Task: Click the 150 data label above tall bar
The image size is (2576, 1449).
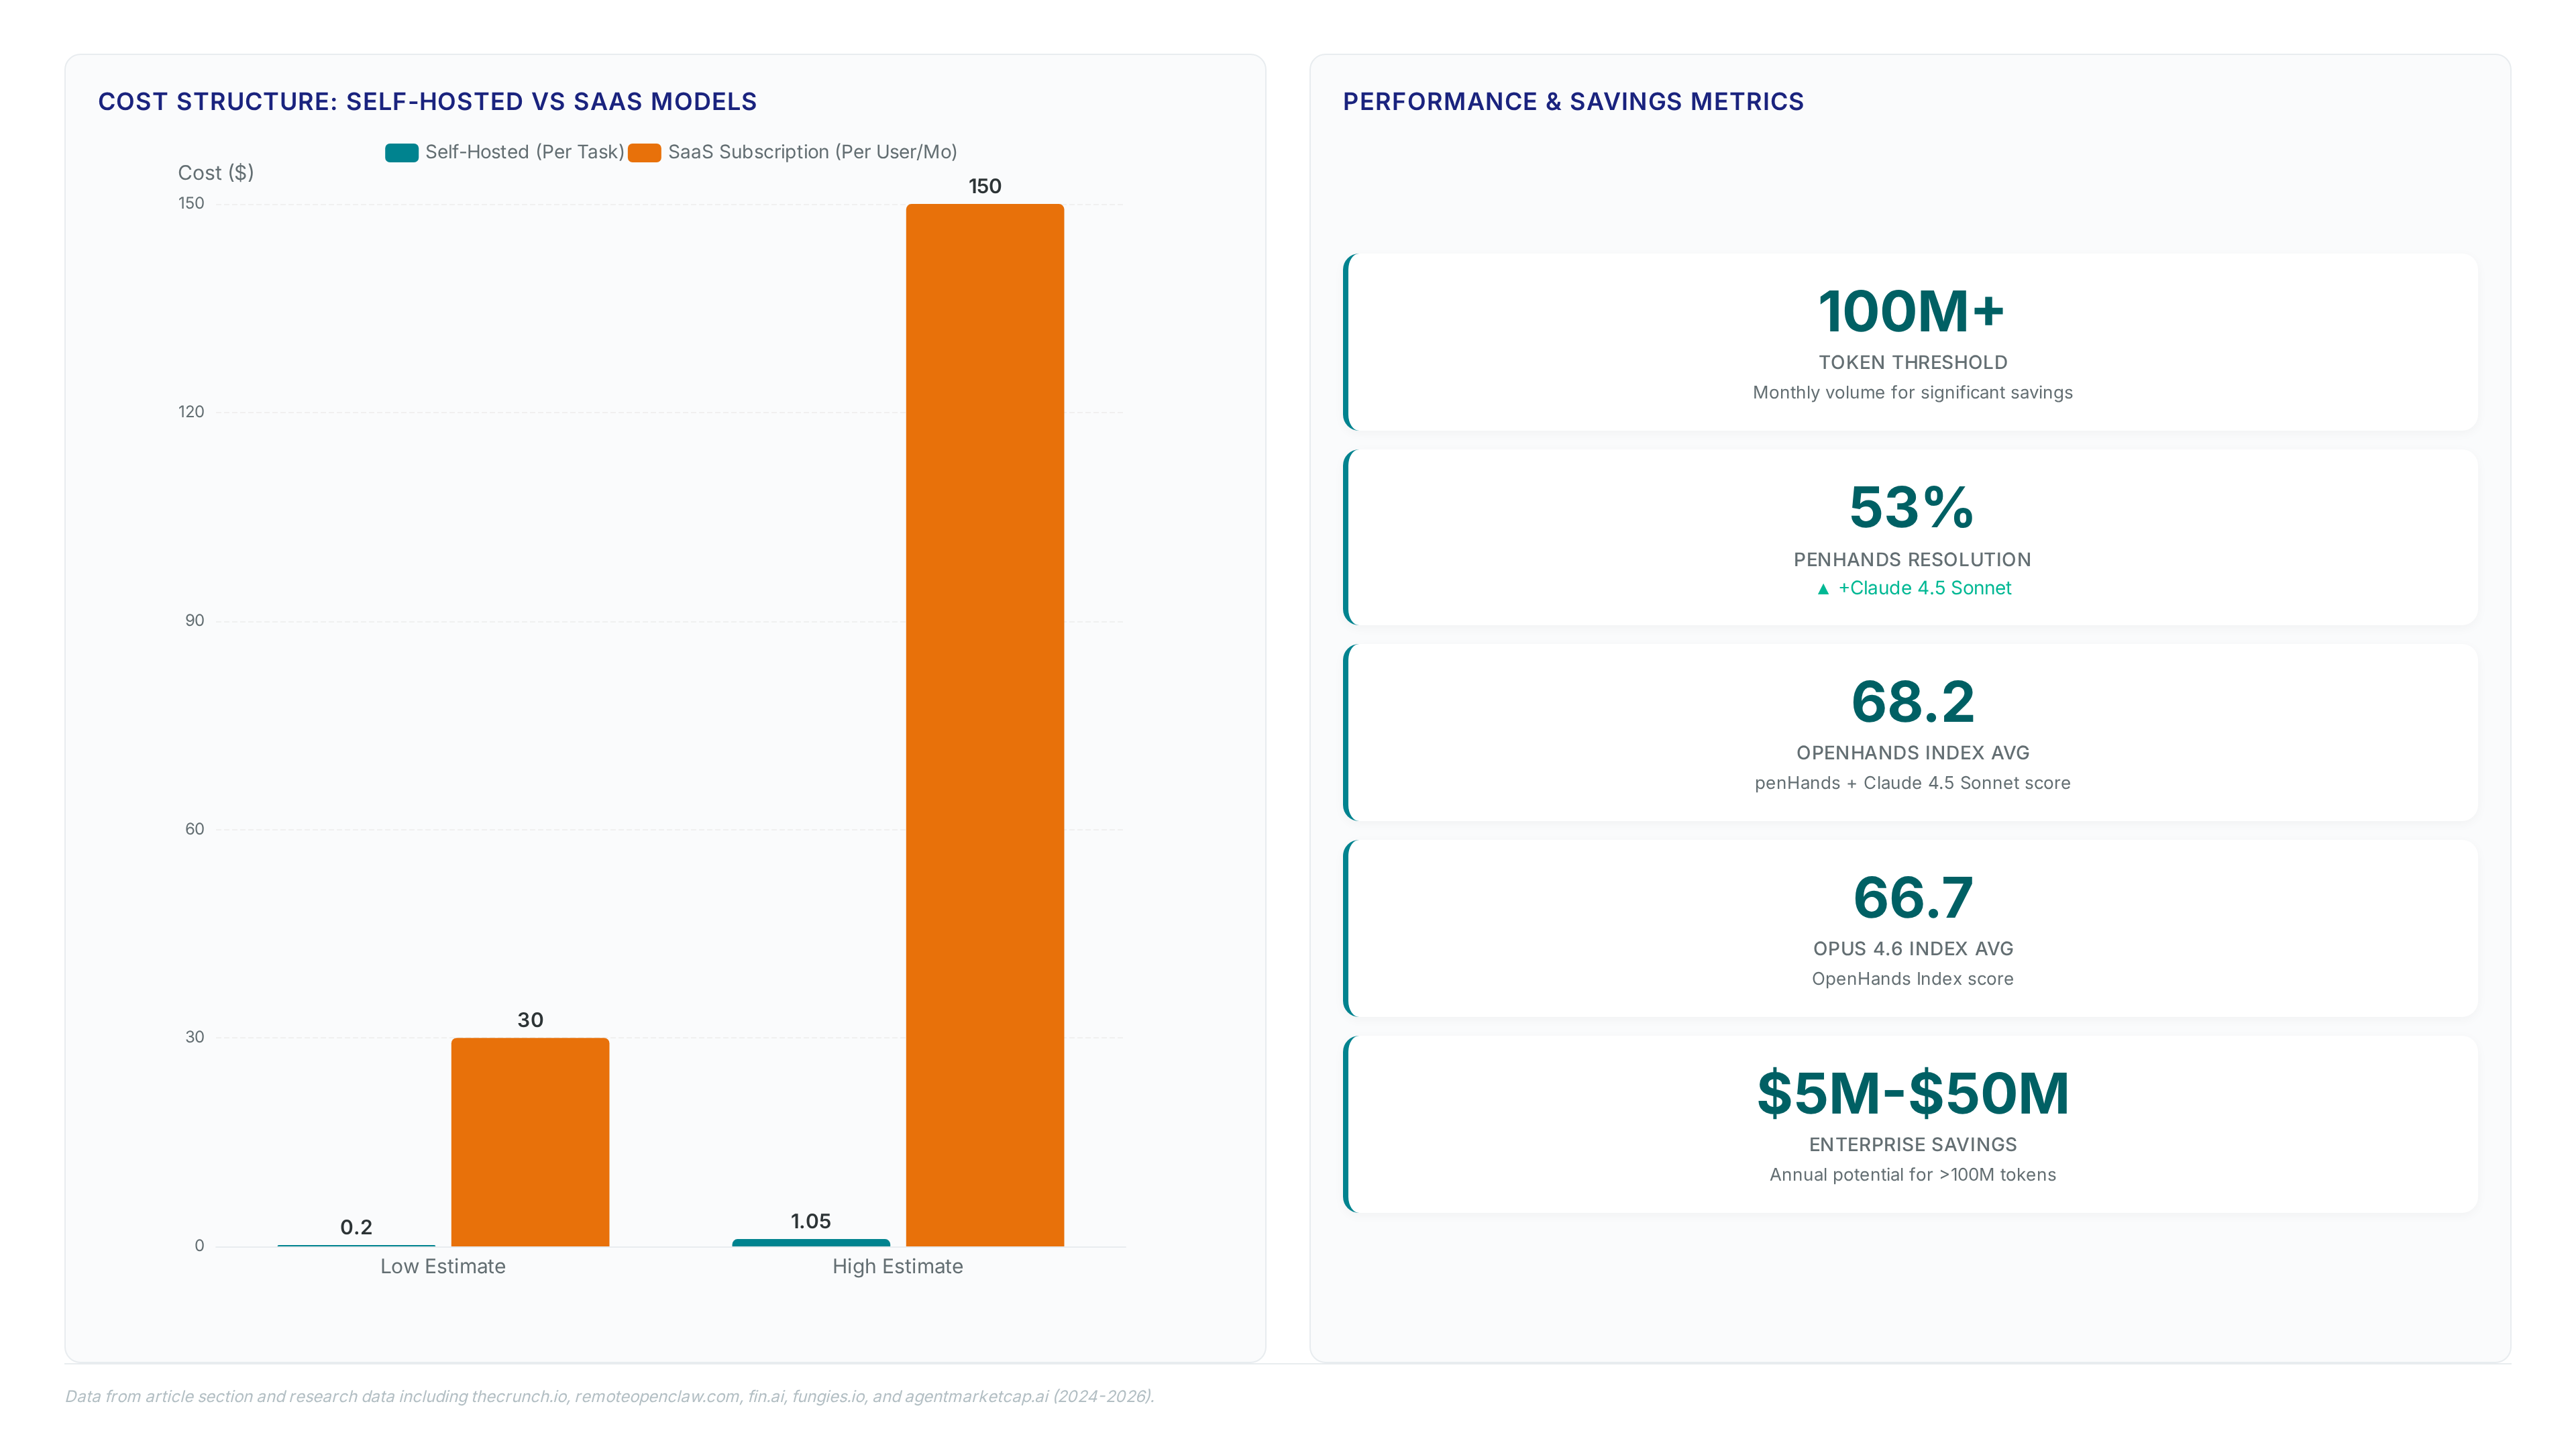Action: [985, 186]
